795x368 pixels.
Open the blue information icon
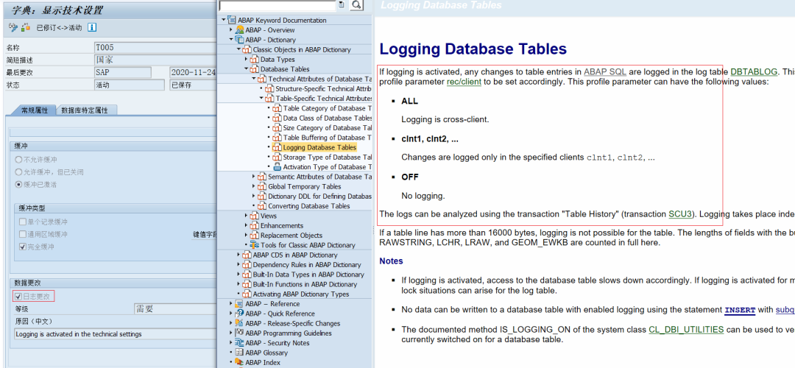[92, 27]
